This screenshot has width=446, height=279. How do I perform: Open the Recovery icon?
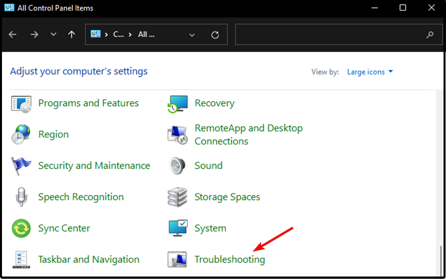[177, 104]
